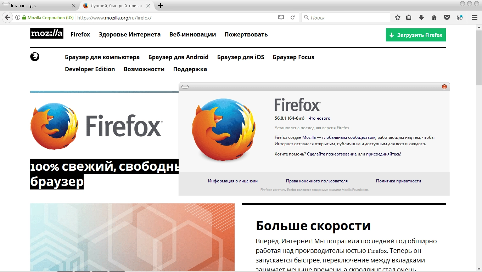Click the Mozilla link in About dialog
The height and width of the screenshot is (272, 482).
pyautogui.click(x=309, y=137)
